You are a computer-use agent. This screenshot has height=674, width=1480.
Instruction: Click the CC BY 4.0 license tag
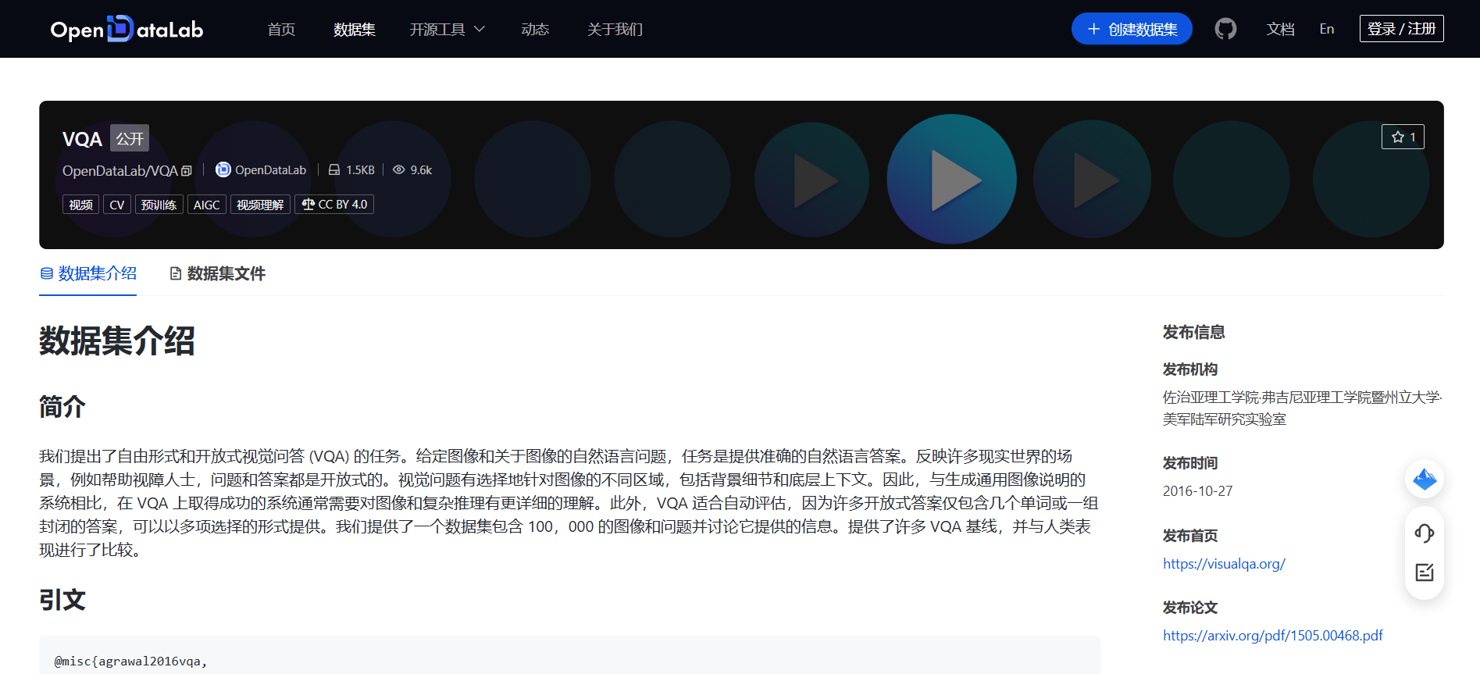pyautogui.click(x=334, y=205)
